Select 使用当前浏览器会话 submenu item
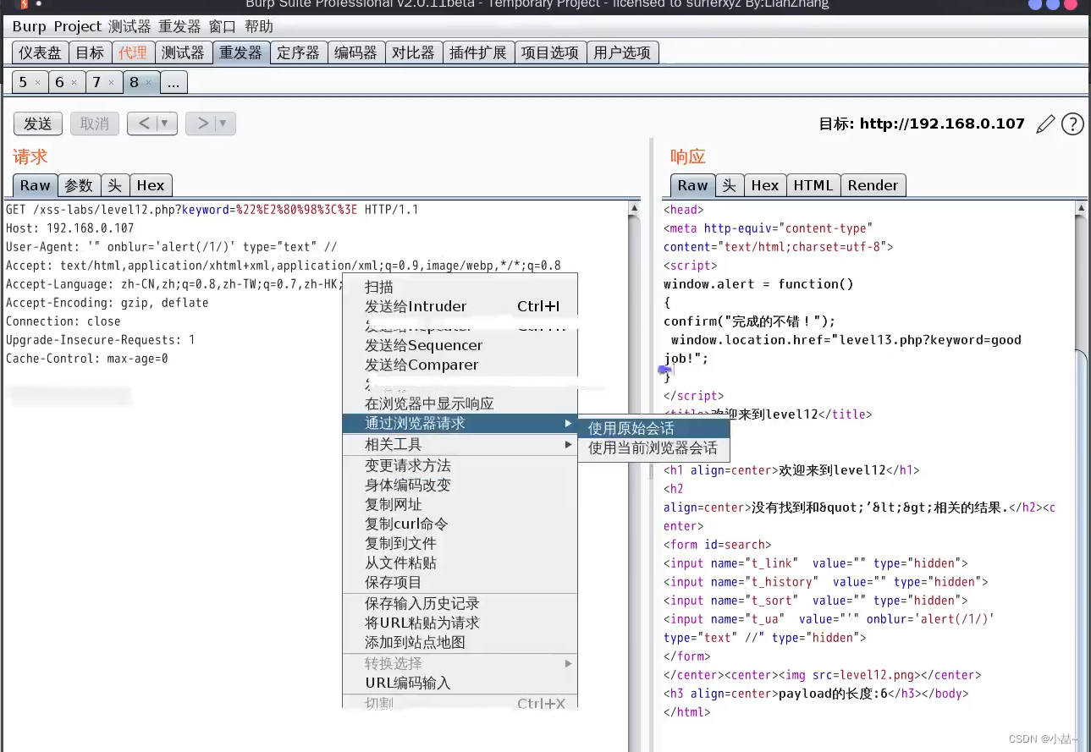Image resolution: width=1091 pixels, height=752 pixels. coord(653,447)
